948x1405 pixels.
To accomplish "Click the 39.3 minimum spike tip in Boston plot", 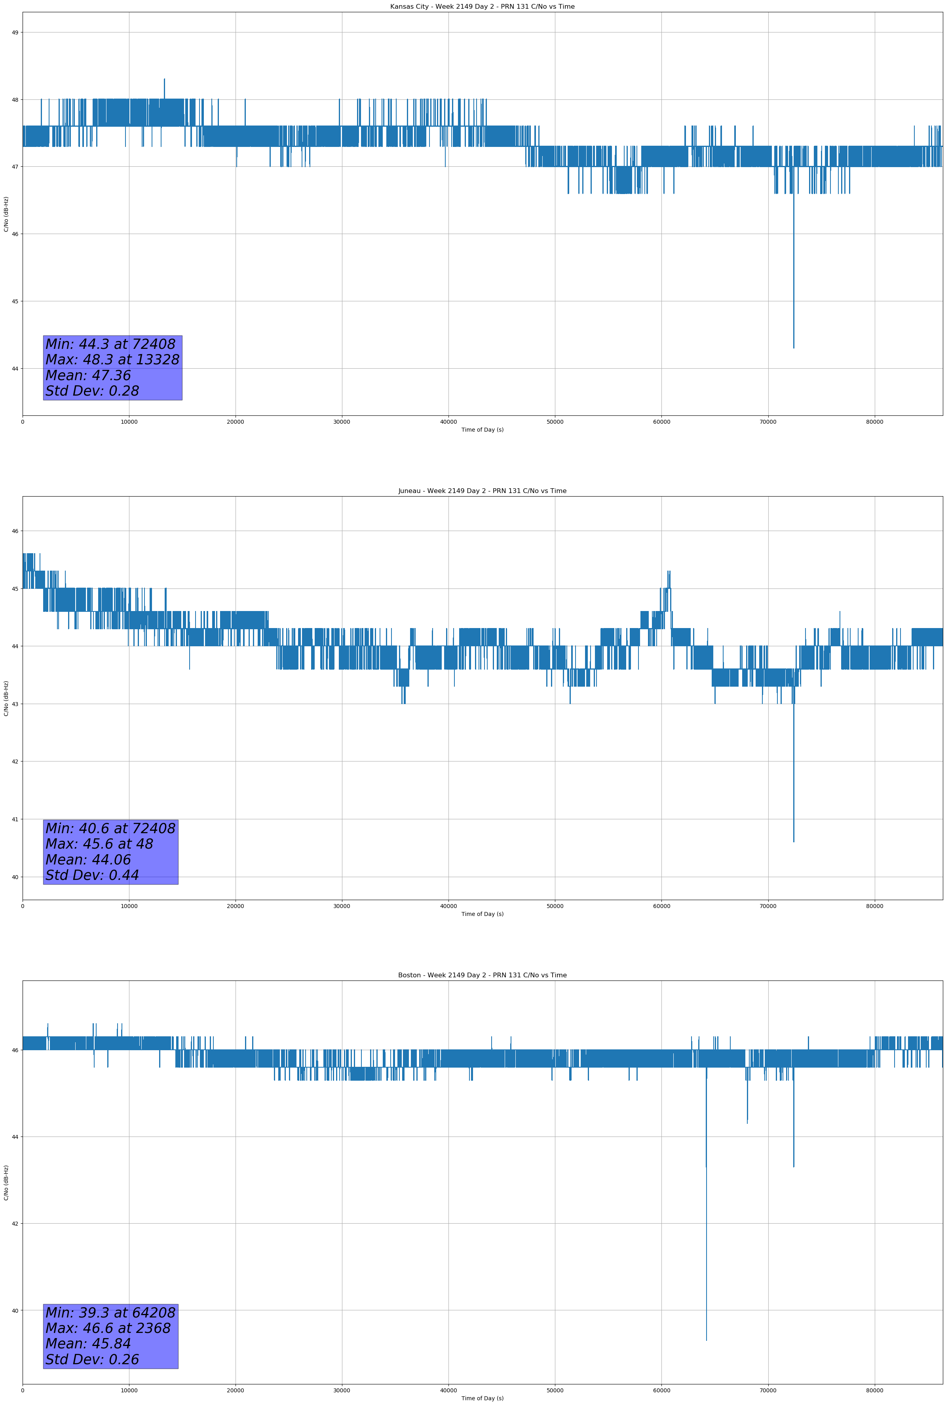I will click(706, 1340).
